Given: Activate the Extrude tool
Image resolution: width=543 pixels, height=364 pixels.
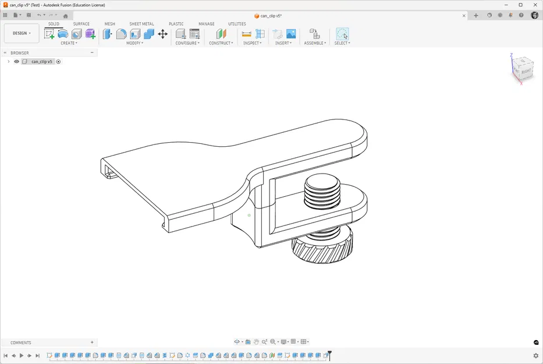Looking at the screenshot, I should 62,34.
